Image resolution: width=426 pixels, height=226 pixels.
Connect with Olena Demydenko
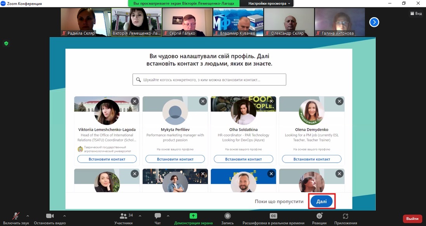(x=311, y=159)
